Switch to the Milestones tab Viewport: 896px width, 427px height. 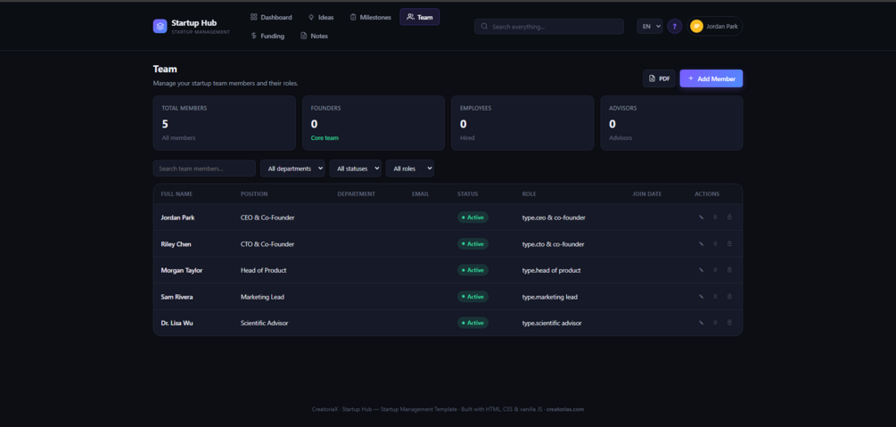pos(370,17)
